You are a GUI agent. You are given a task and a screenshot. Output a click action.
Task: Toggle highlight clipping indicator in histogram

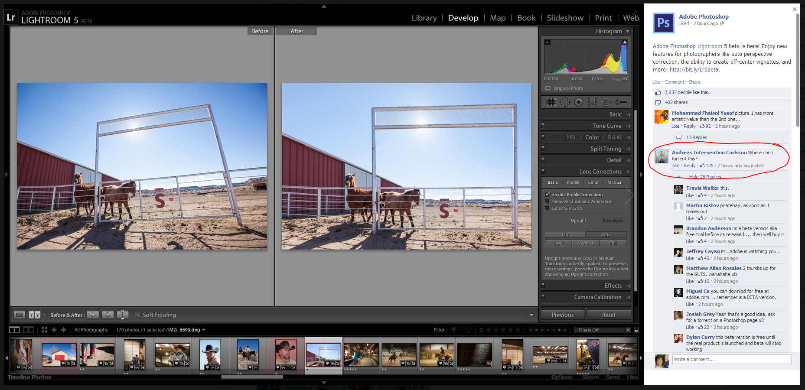[x=625, y=42]
